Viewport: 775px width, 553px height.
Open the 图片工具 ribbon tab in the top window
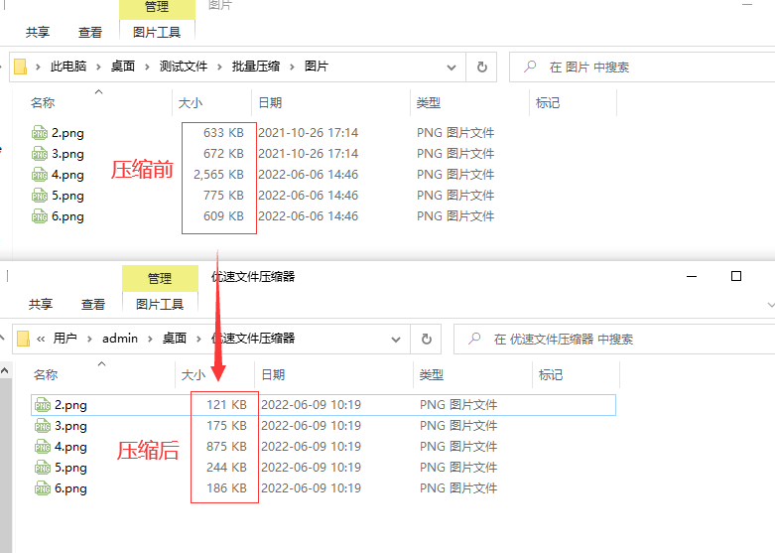point(157,32)
